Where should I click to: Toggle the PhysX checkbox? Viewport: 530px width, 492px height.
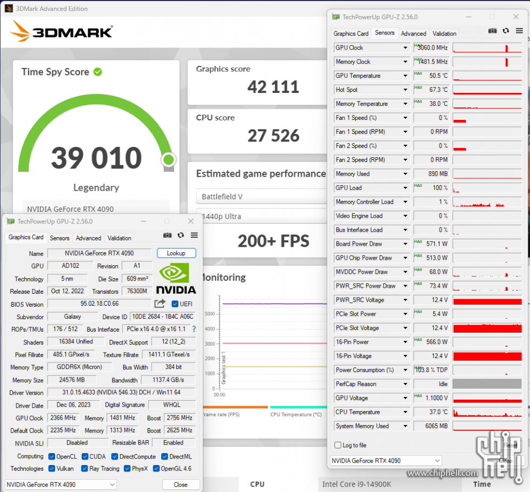click(x=127, y=468)
